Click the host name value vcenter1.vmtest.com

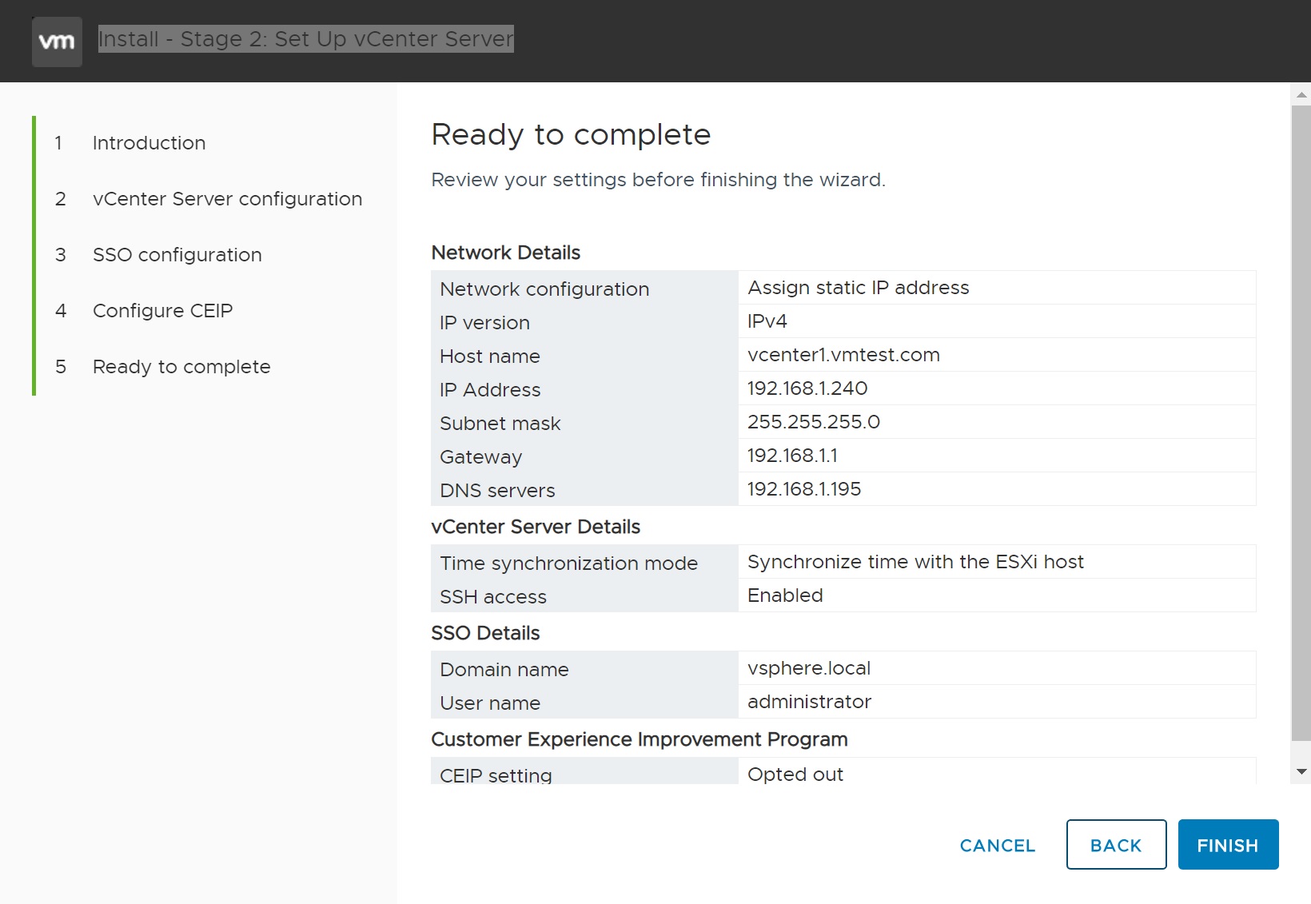pos(843,355)
